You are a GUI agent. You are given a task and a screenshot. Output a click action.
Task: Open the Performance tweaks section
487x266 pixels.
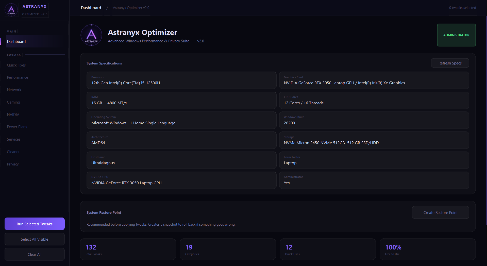point(17,77)
